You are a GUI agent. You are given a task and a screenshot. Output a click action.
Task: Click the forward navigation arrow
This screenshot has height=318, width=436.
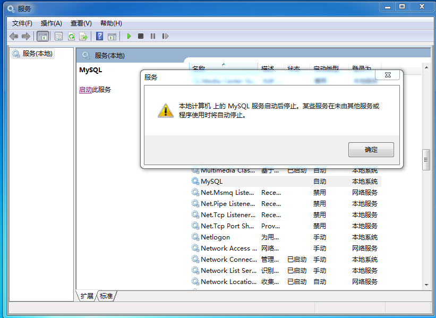[x=25, y=36]
